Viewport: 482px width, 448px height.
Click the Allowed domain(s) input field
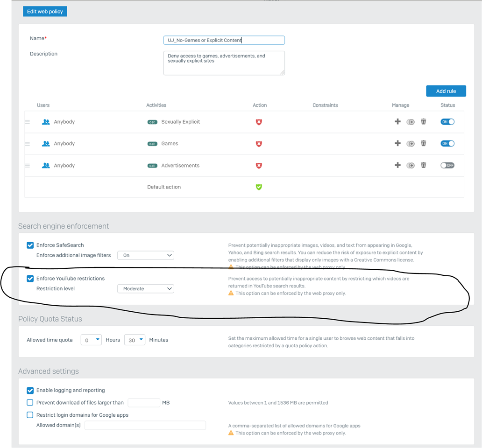[x=145, y=425]
